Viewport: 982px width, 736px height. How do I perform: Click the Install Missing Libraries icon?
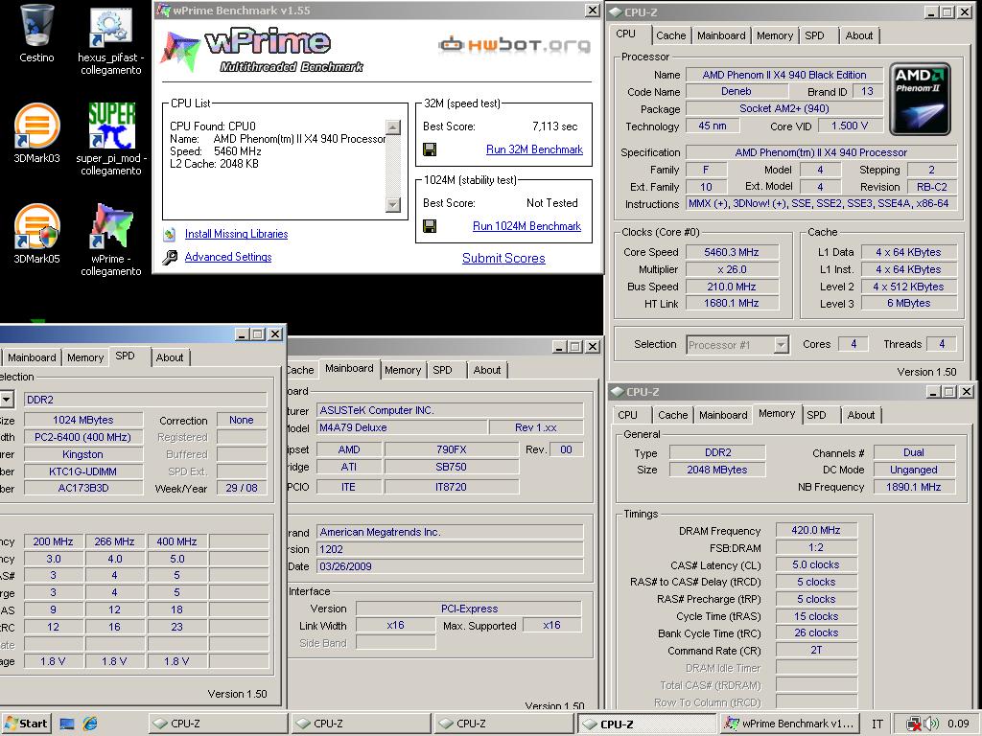pos(169,234)
